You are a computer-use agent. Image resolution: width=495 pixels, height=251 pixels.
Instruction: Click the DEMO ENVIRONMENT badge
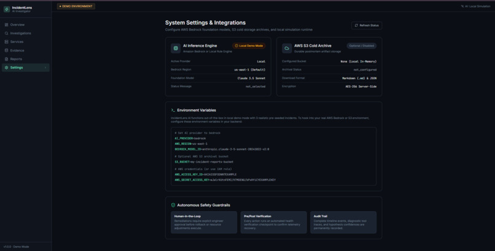tap(76, 6)
